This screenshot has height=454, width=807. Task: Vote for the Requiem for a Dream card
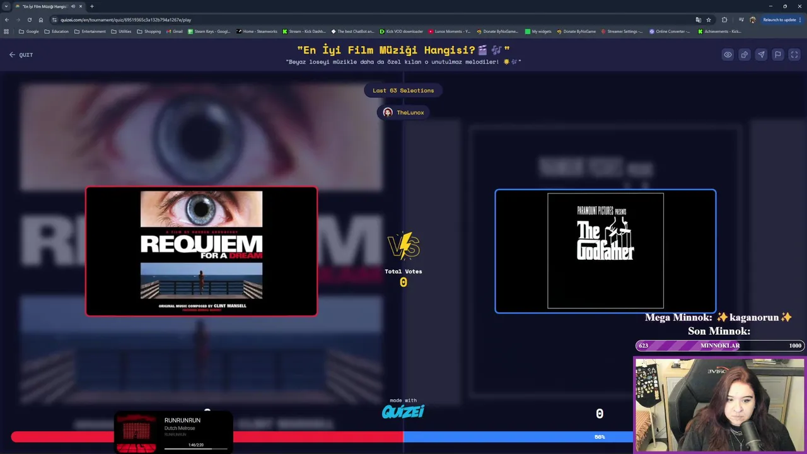click(x=202, y=251)
